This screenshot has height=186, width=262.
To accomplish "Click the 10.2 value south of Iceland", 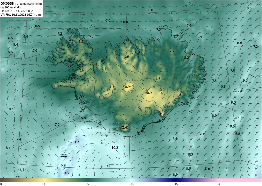I will tap(115, 147).
